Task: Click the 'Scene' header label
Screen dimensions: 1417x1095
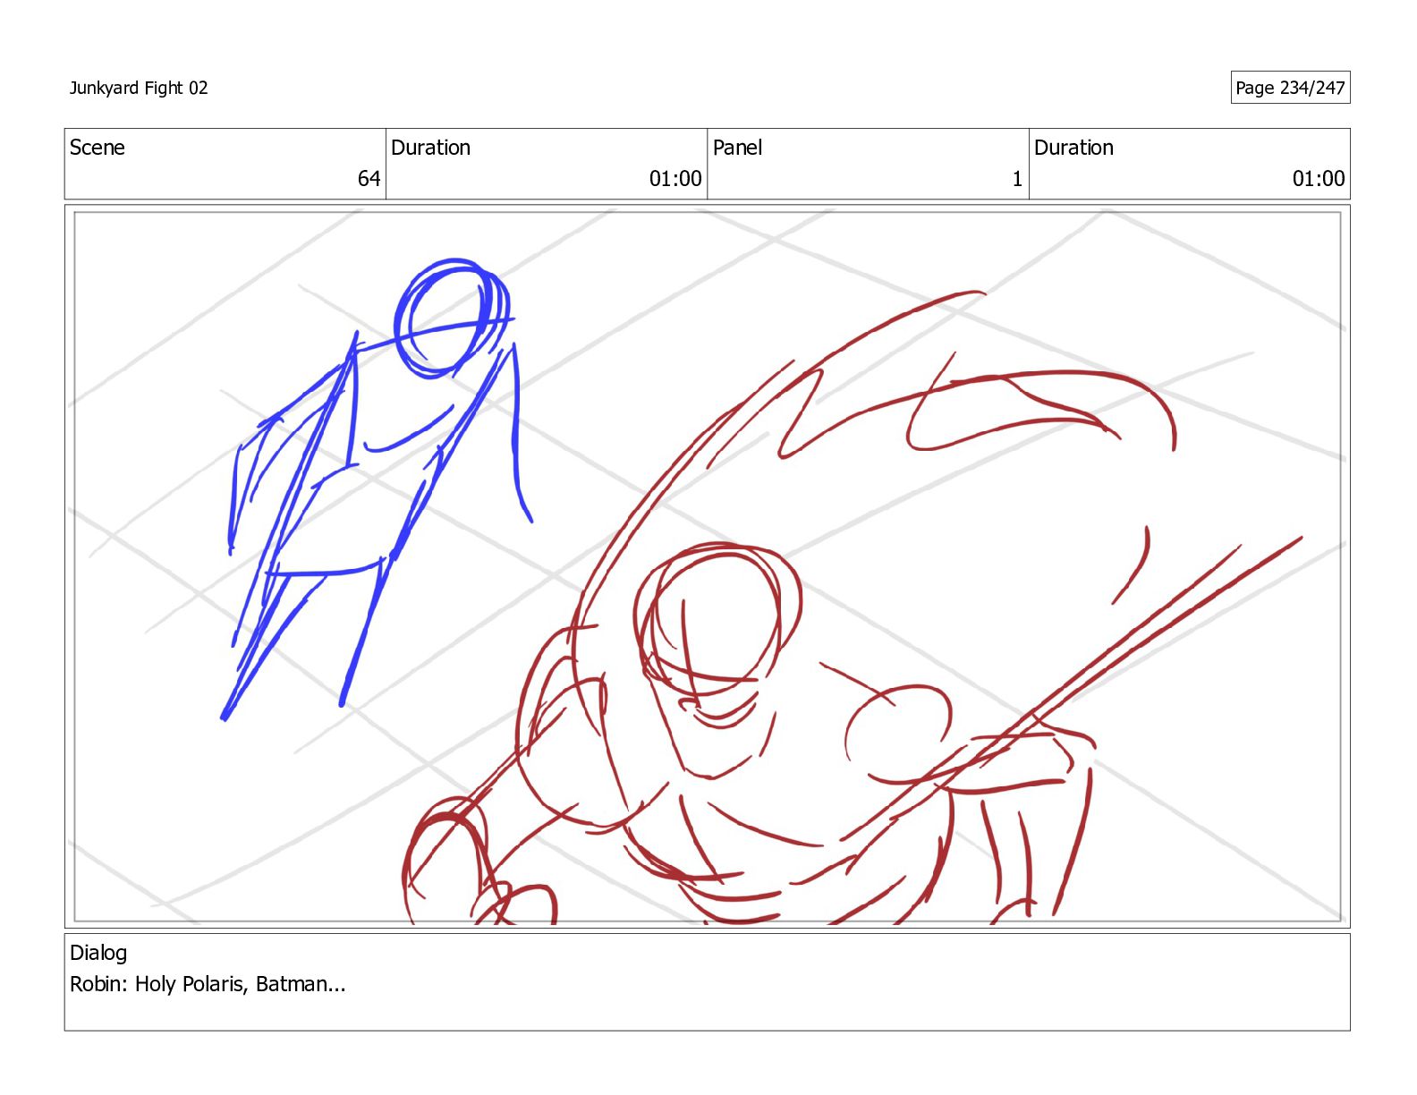Action: (98, 148)
